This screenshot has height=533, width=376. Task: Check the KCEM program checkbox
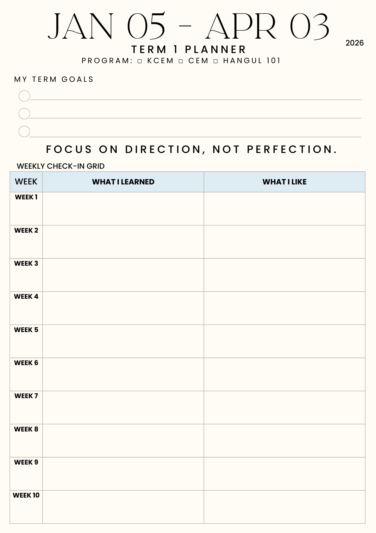(x=140, y=61)
